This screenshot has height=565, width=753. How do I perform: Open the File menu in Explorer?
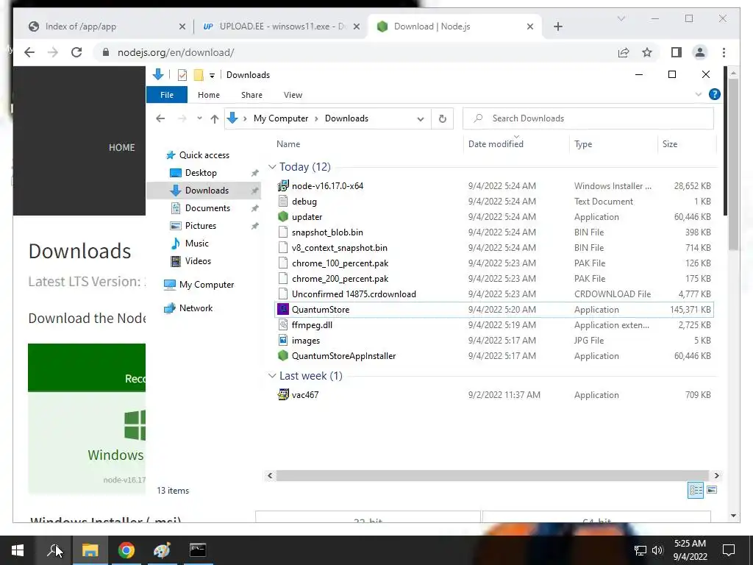[x=167, y=95]
